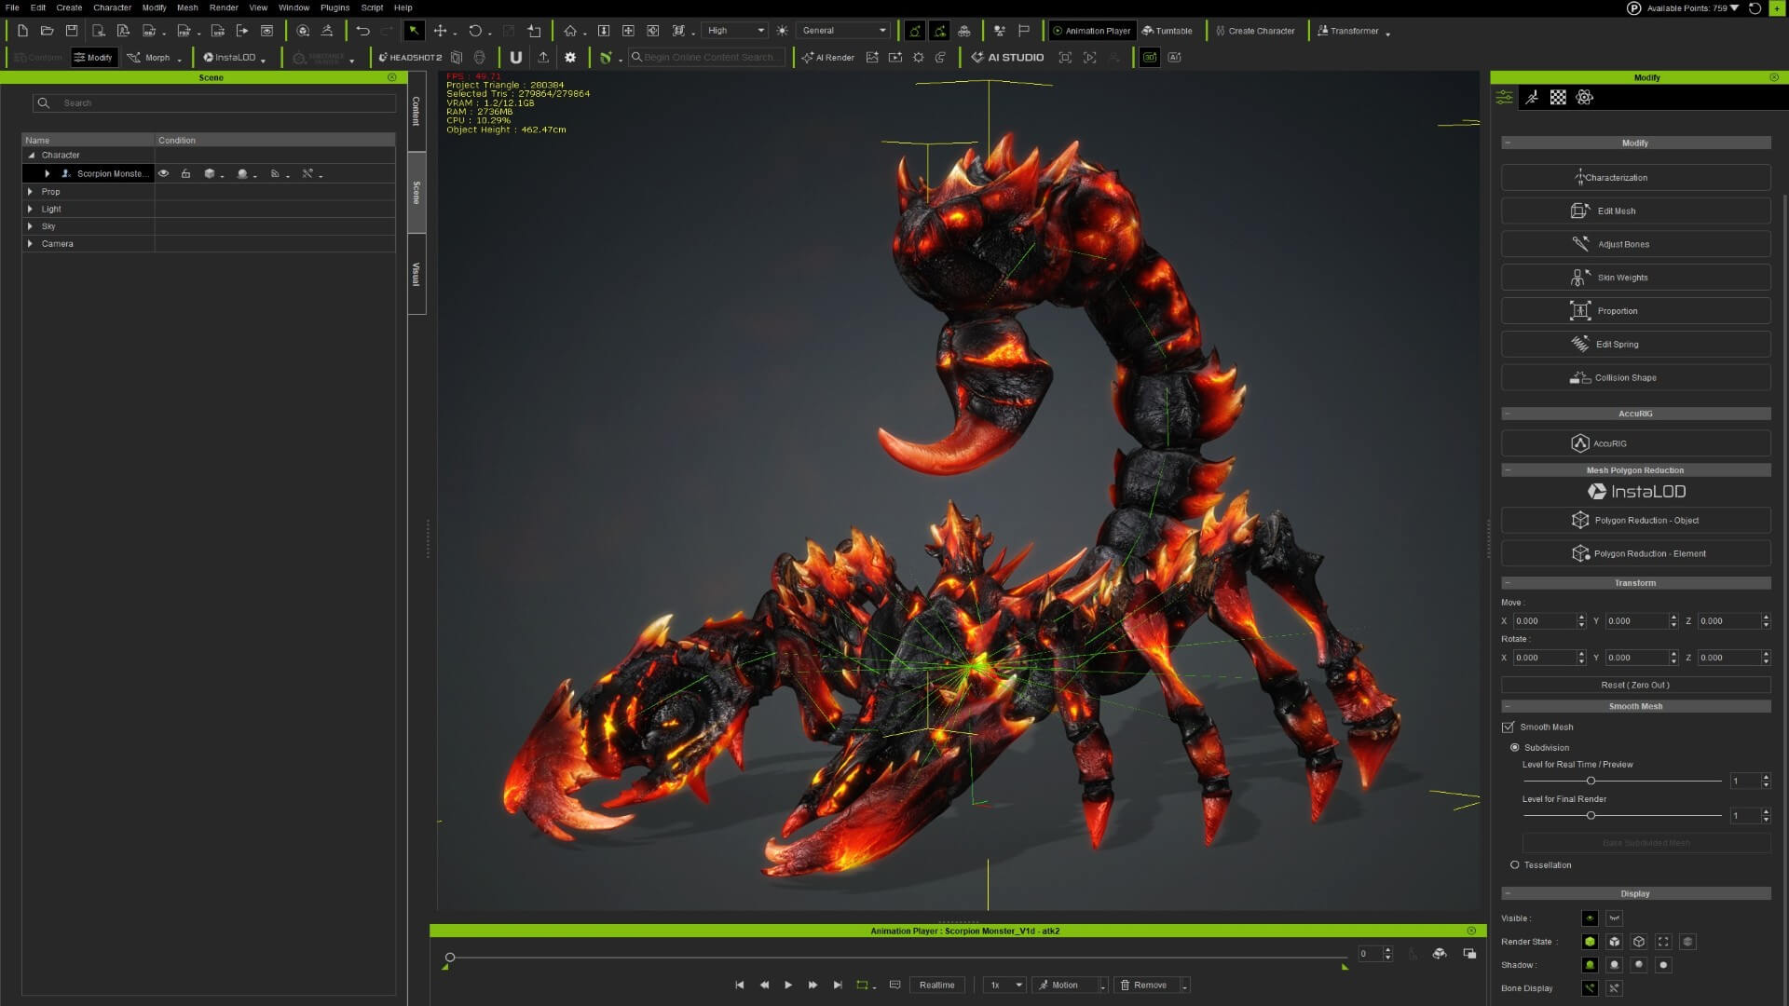Image resolution: width=1789 pixels, height=1006 pixels.
Task: Click the Undo arrow in the toolbar
Action: click(362, 31)
